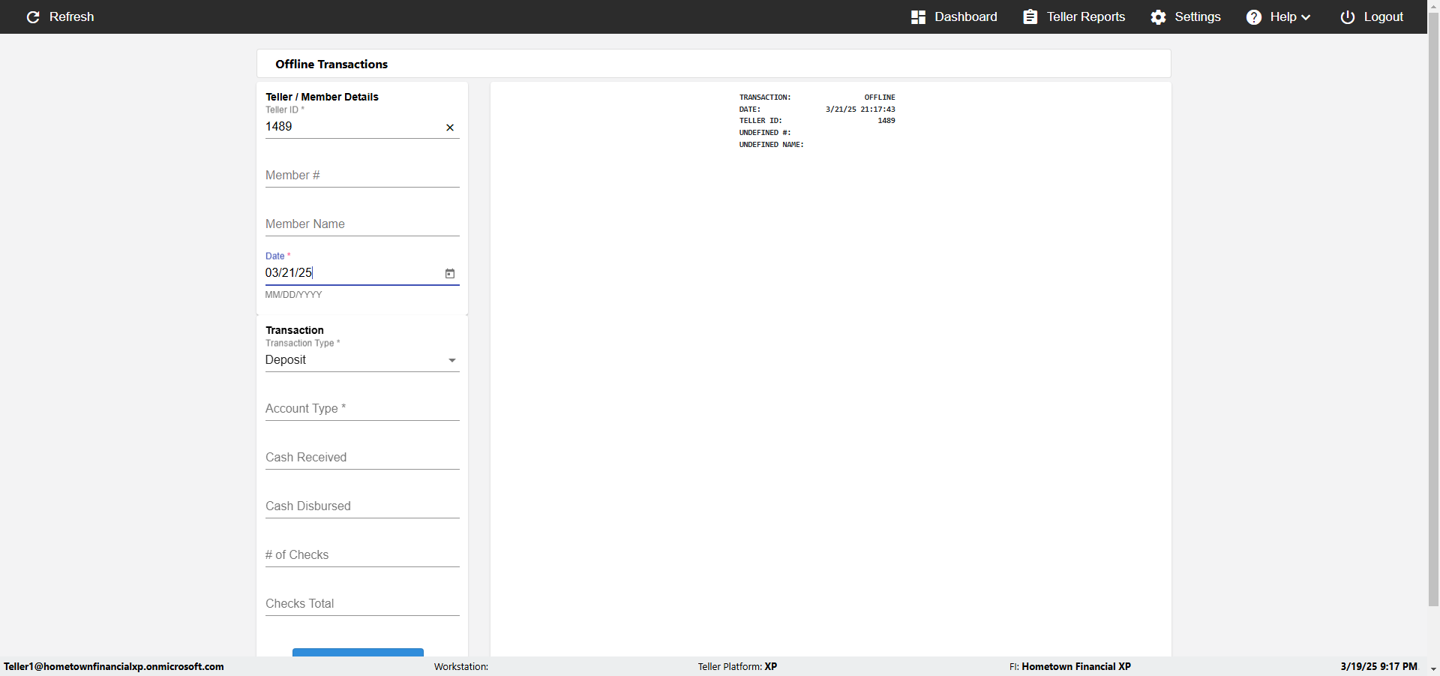Click the Refresh label

click(72, 17)
